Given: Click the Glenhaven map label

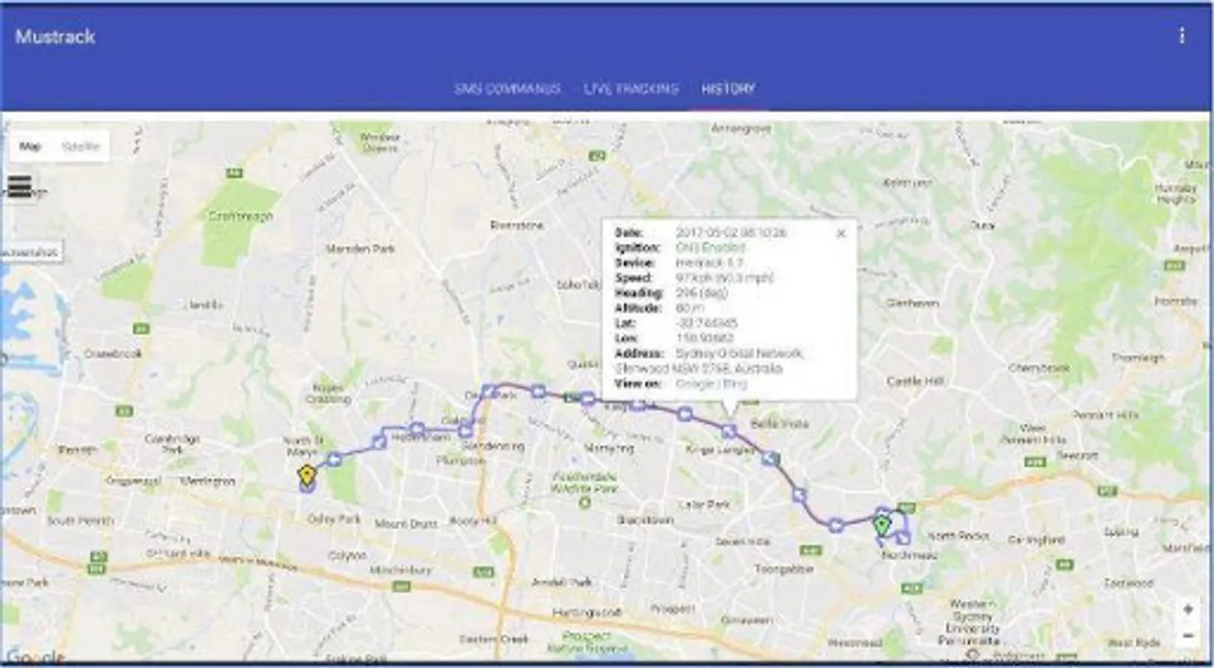Looking at the screenshot, I should tap(912, 303).
